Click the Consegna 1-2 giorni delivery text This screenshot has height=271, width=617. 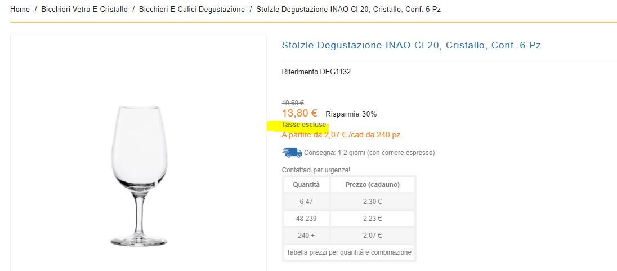[369, 153]
